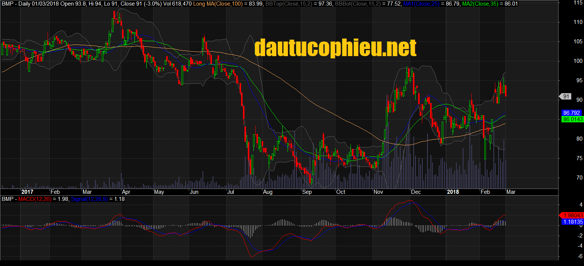Viewport: 584px width, 266px height.
Task: Click the 'Vol 618,470' text in header
Action: coord(178,4)
